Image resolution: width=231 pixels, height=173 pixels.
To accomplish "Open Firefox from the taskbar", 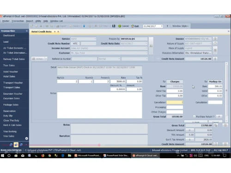I will [43, 155].
